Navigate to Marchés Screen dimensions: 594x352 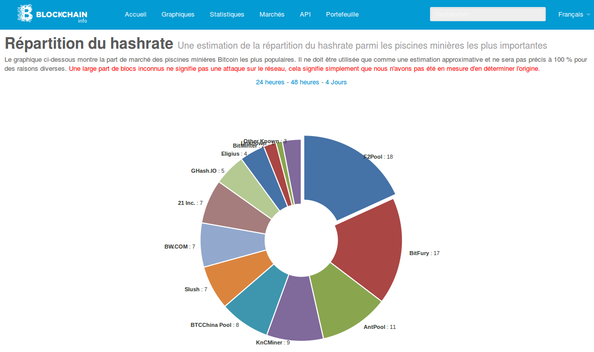pyautogui.click(x=272, y=15)
